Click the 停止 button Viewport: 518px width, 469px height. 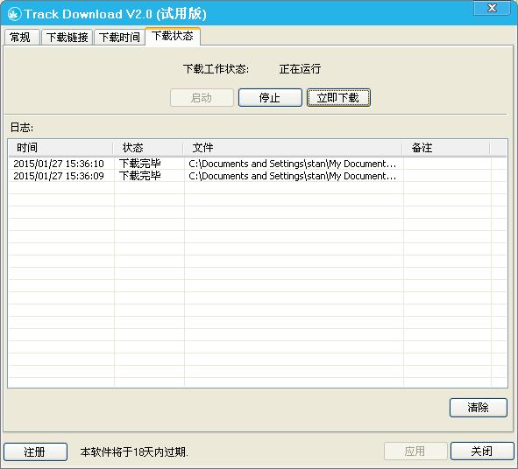tap(270, 98)
